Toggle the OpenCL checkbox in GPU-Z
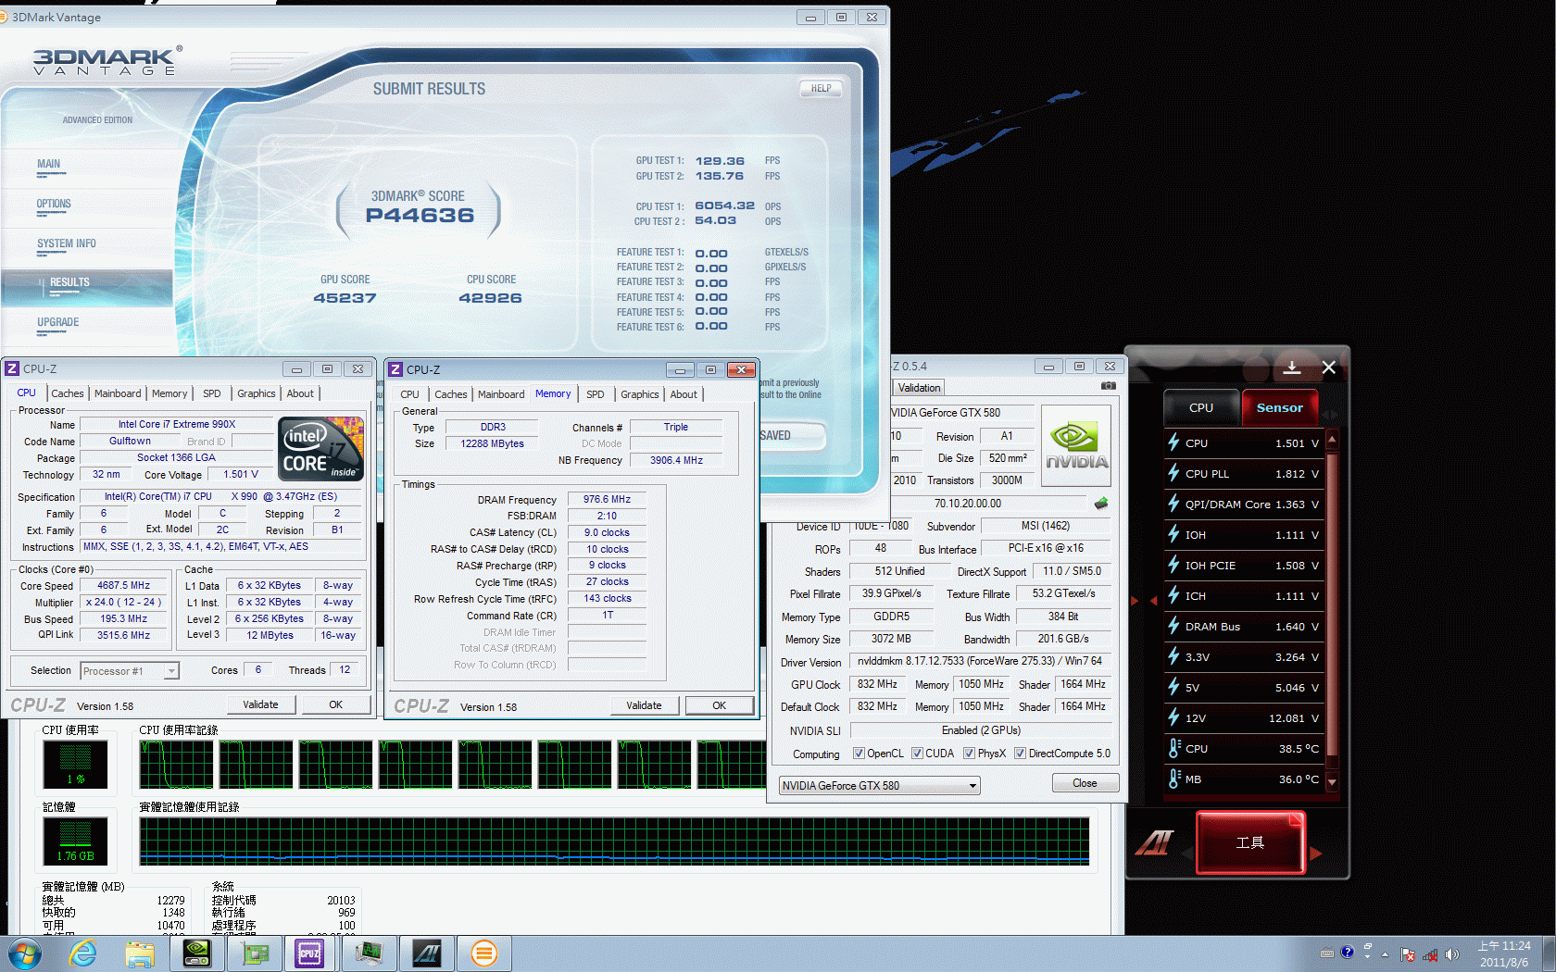This screenshot has height=972, width=1556. [859, 754]
